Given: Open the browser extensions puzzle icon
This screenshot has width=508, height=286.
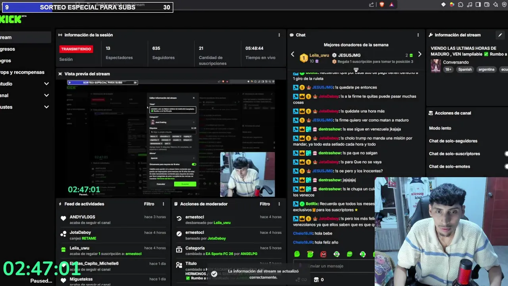Looking at the screenshot, I should pyautogui.click(x=460, y=5).
